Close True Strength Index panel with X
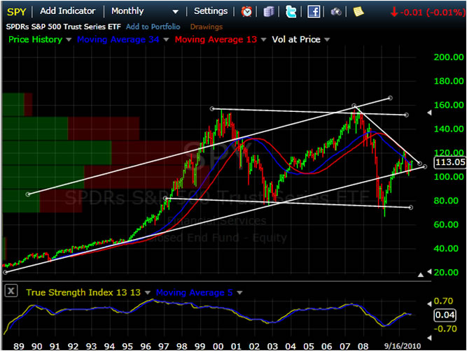This screenshot has height=351, width=467. click(x=11, y=292)
